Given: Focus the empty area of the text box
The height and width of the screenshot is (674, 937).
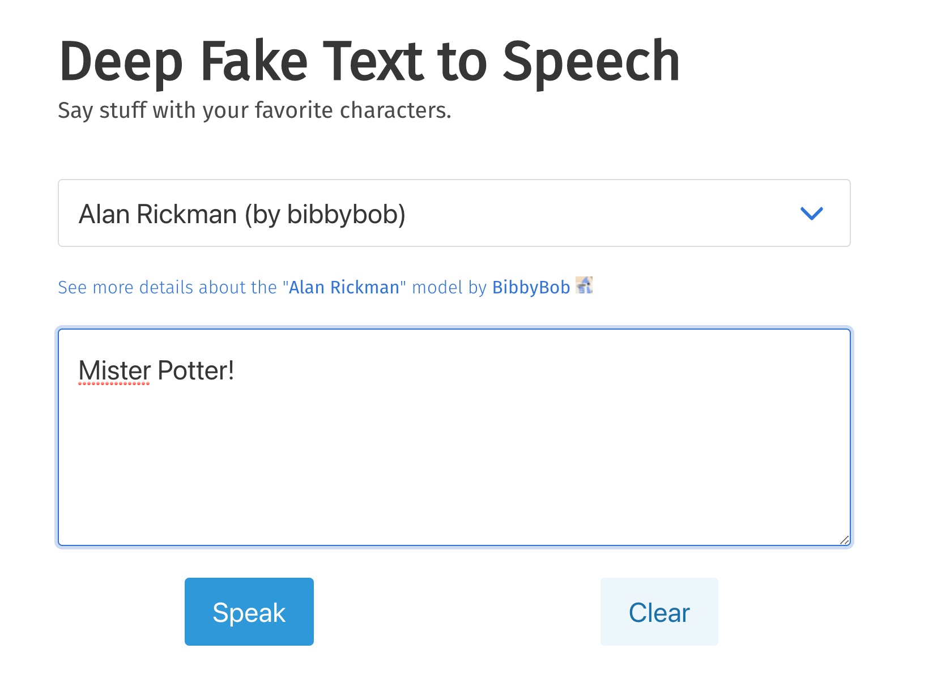Looking at the screenshot, I should pos(453,464).
